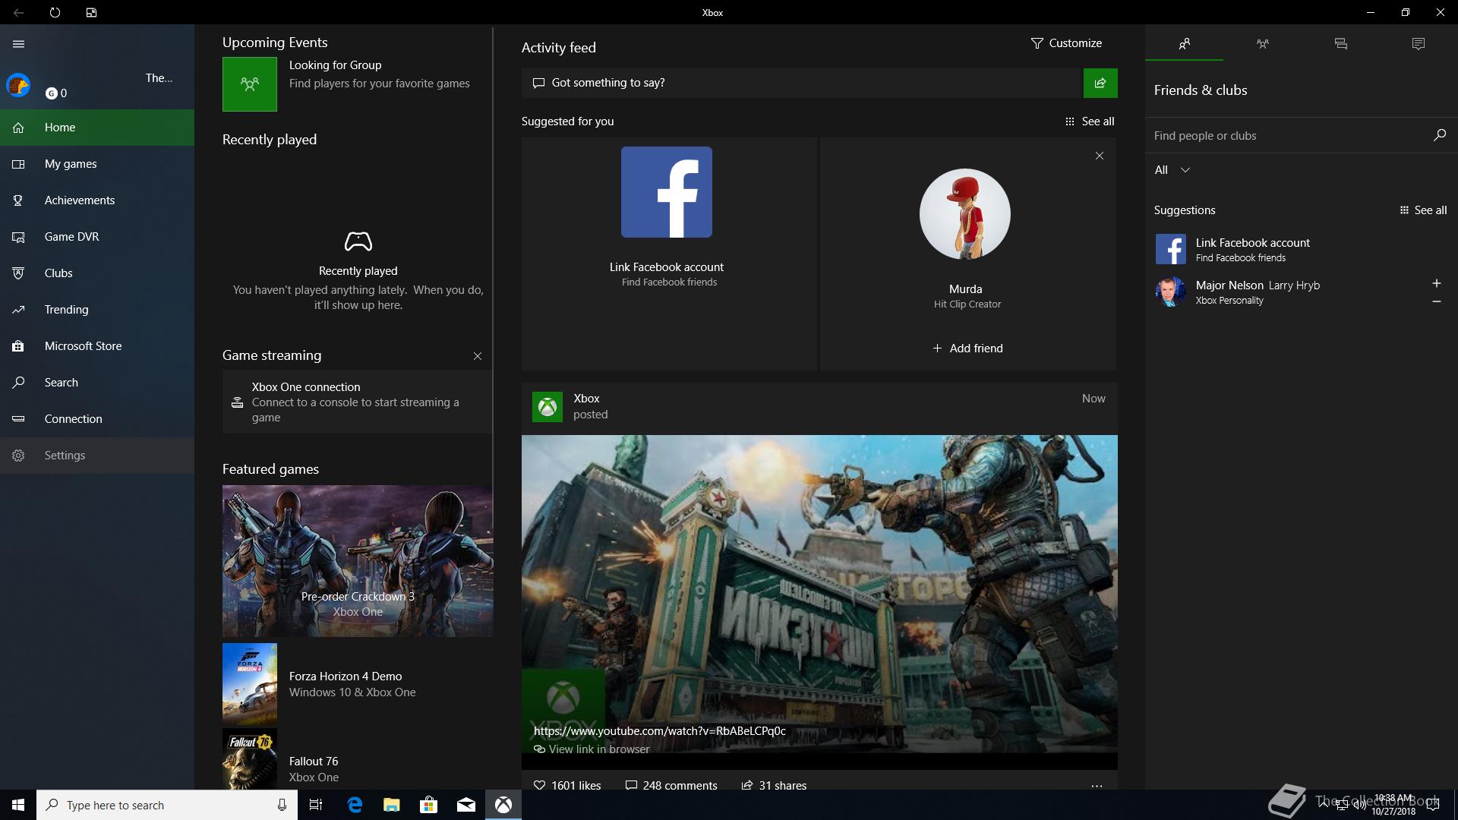Open Fallout 76 cover art
The width and height of the screenshot is (1458, 820).
(250, 759)
